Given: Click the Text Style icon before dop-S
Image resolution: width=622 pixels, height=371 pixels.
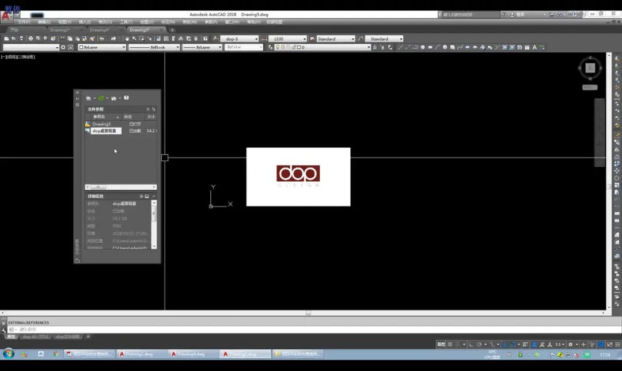Looking at the screenshot, I should point(215,39).
